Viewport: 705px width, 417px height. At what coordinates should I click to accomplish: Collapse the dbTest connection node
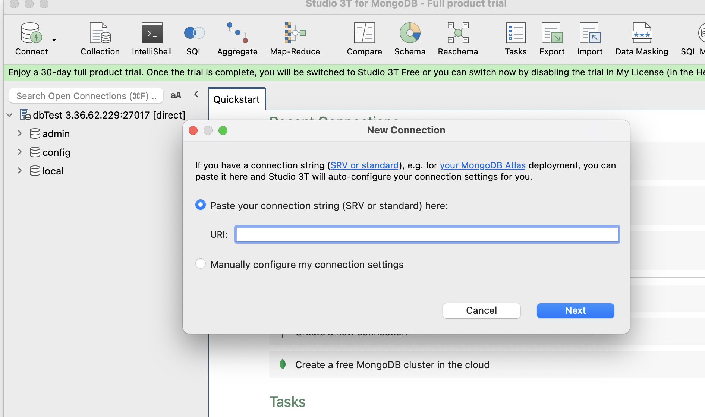click(x=10, y=115)
